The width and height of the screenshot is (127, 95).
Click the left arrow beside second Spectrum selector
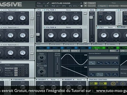pyautogui.click(x=4, y=27)
